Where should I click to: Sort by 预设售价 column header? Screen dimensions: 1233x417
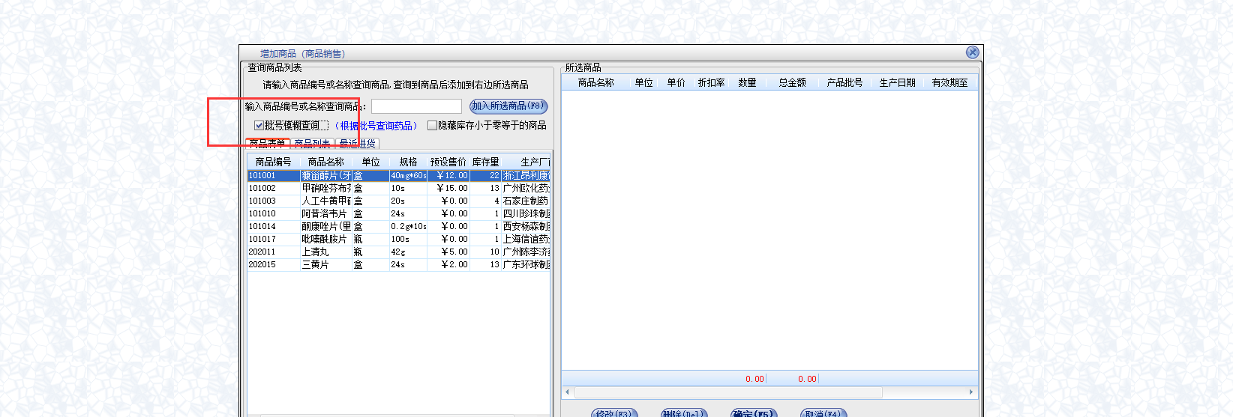[x=448, y=162]
